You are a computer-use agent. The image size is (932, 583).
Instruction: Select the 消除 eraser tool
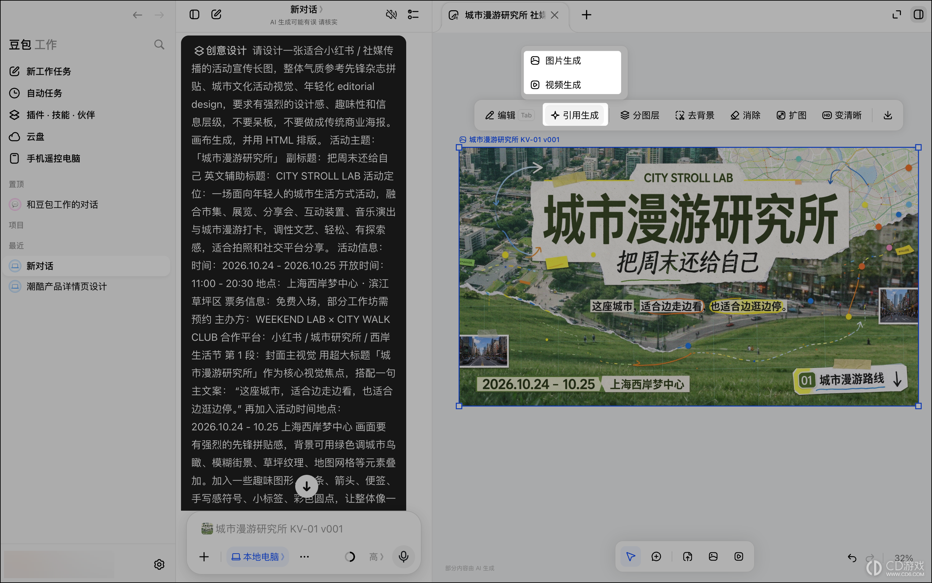(x=745, y=115)
